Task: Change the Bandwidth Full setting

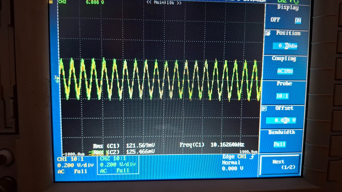Action: pyautogui.click(x=279, y=144)
